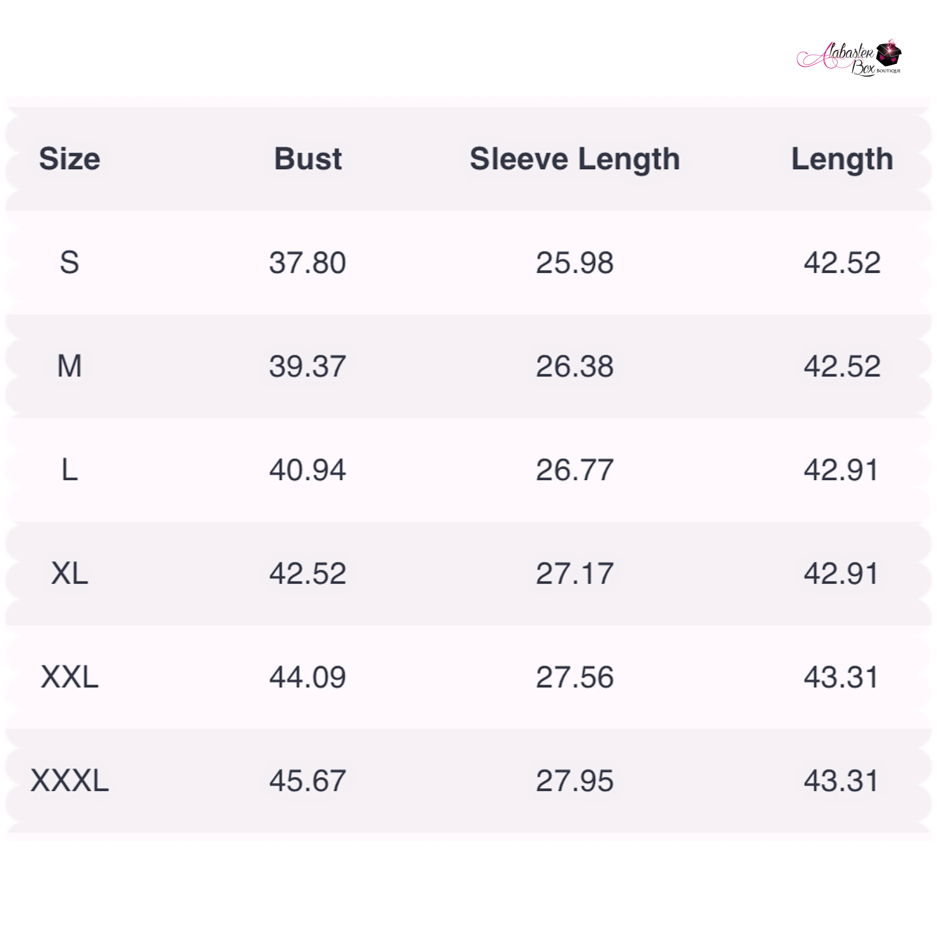937x937 pixels.
Task: Choose the XXXL size row label
Action: tap(69, 781)
